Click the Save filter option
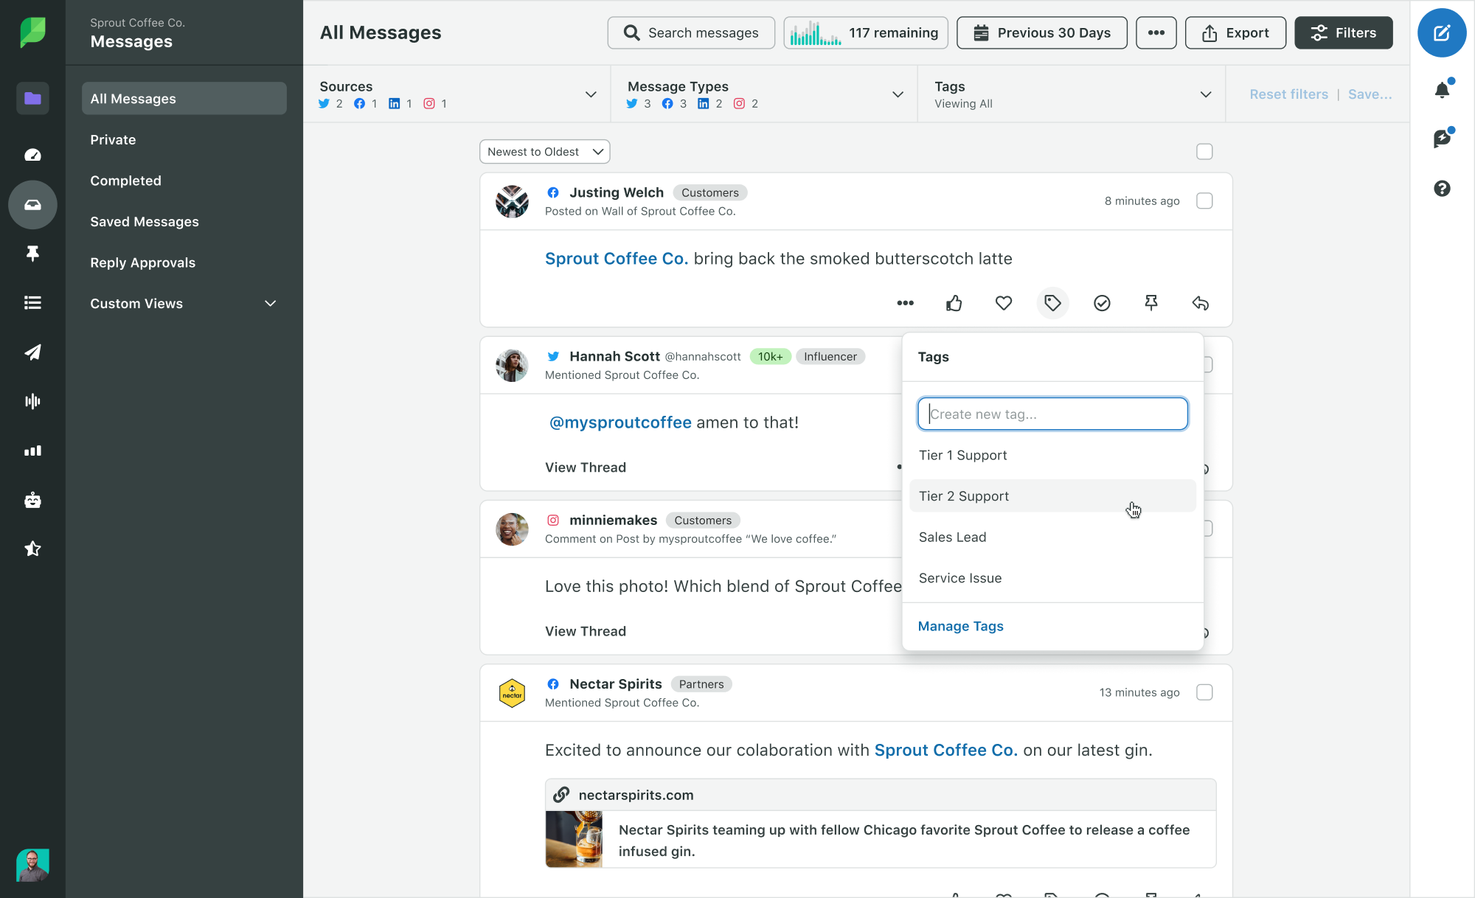Image resolution: width=1475 pixels, height=898 pixels. 1370,94
